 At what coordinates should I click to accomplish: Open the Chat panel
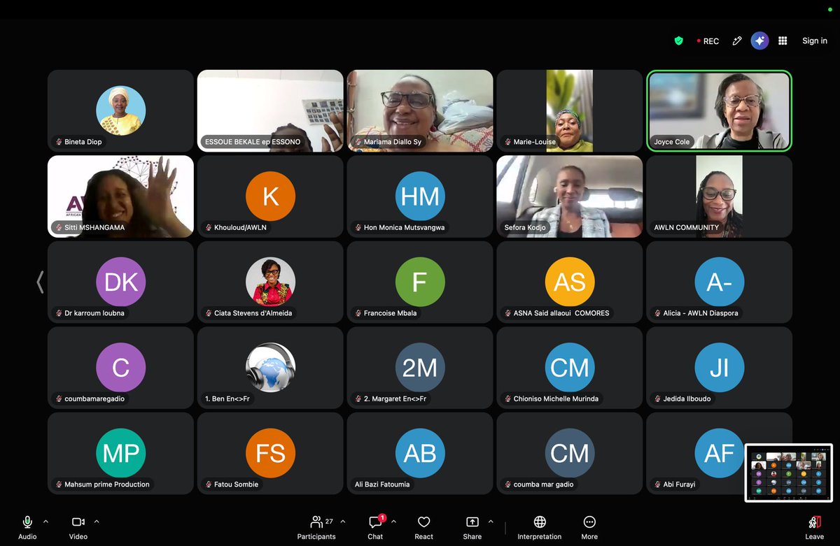(376, 528)
